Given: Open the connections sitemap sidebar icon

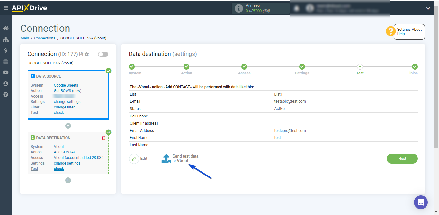Looking at the screenshot, I should (x=5, y=39).
